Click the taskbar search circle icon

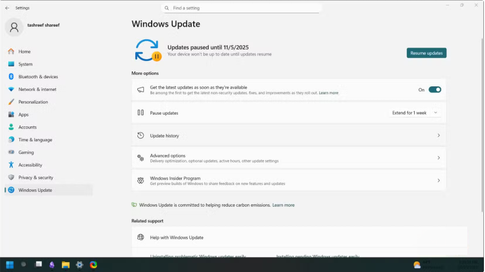pos(23,264)
